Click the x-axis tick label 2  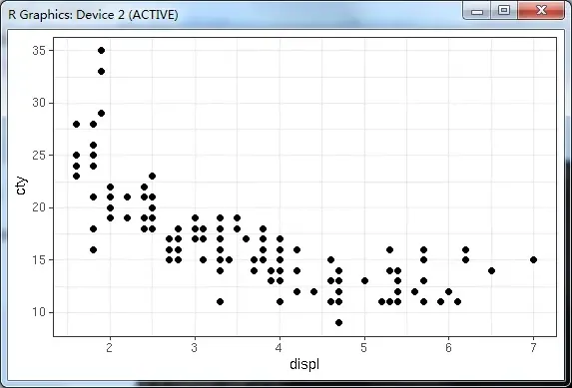(110, 348)
